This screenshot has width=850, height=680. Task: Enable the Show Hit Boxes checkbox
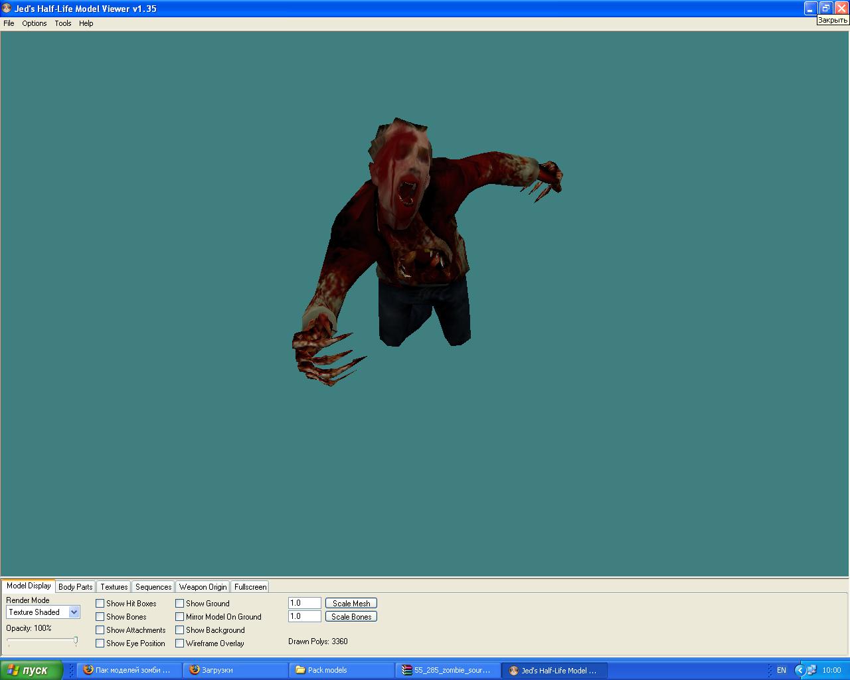click(100, 604)
